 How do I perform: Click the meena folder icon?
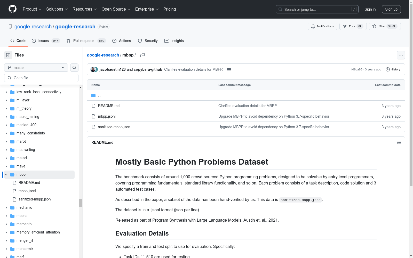click(12, 216)
